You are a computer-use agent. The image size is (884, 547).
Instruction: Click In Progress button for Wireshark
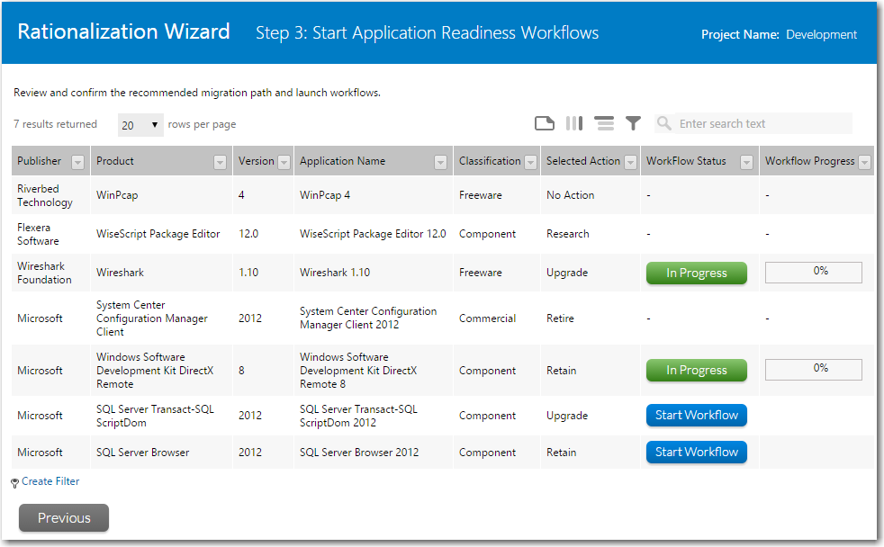[696, 273]
